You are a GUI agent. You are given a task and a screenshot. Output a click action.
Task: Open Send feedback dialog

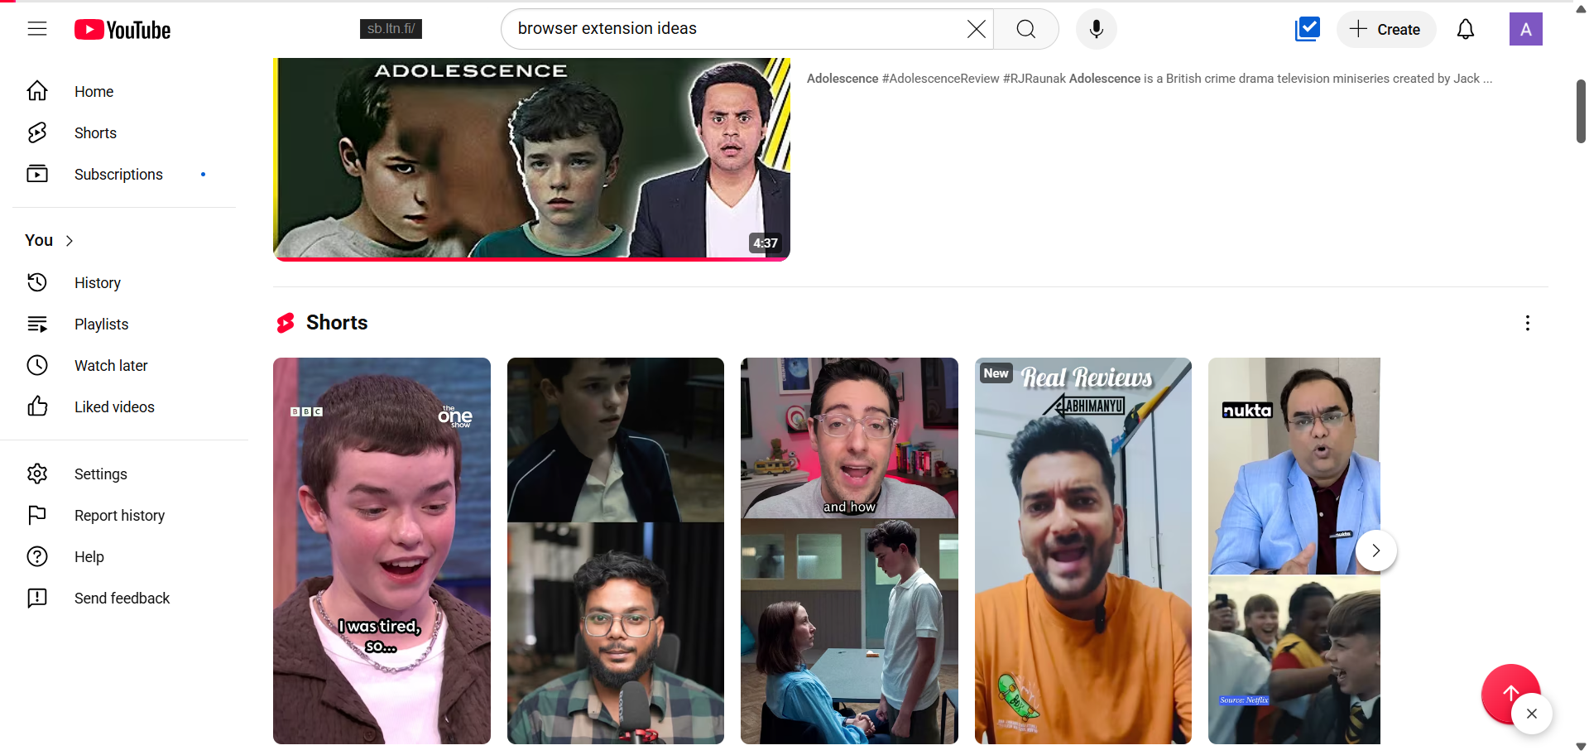click(x=124, y=598)
